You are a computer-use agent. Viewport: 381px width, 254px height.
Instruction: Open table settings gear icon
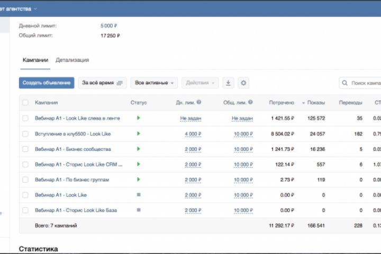point(243,83)
